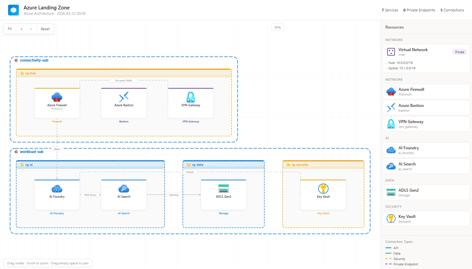472x269 pixels.
Task: Click the 90% zoom level indicator
Action: [277, 28]
